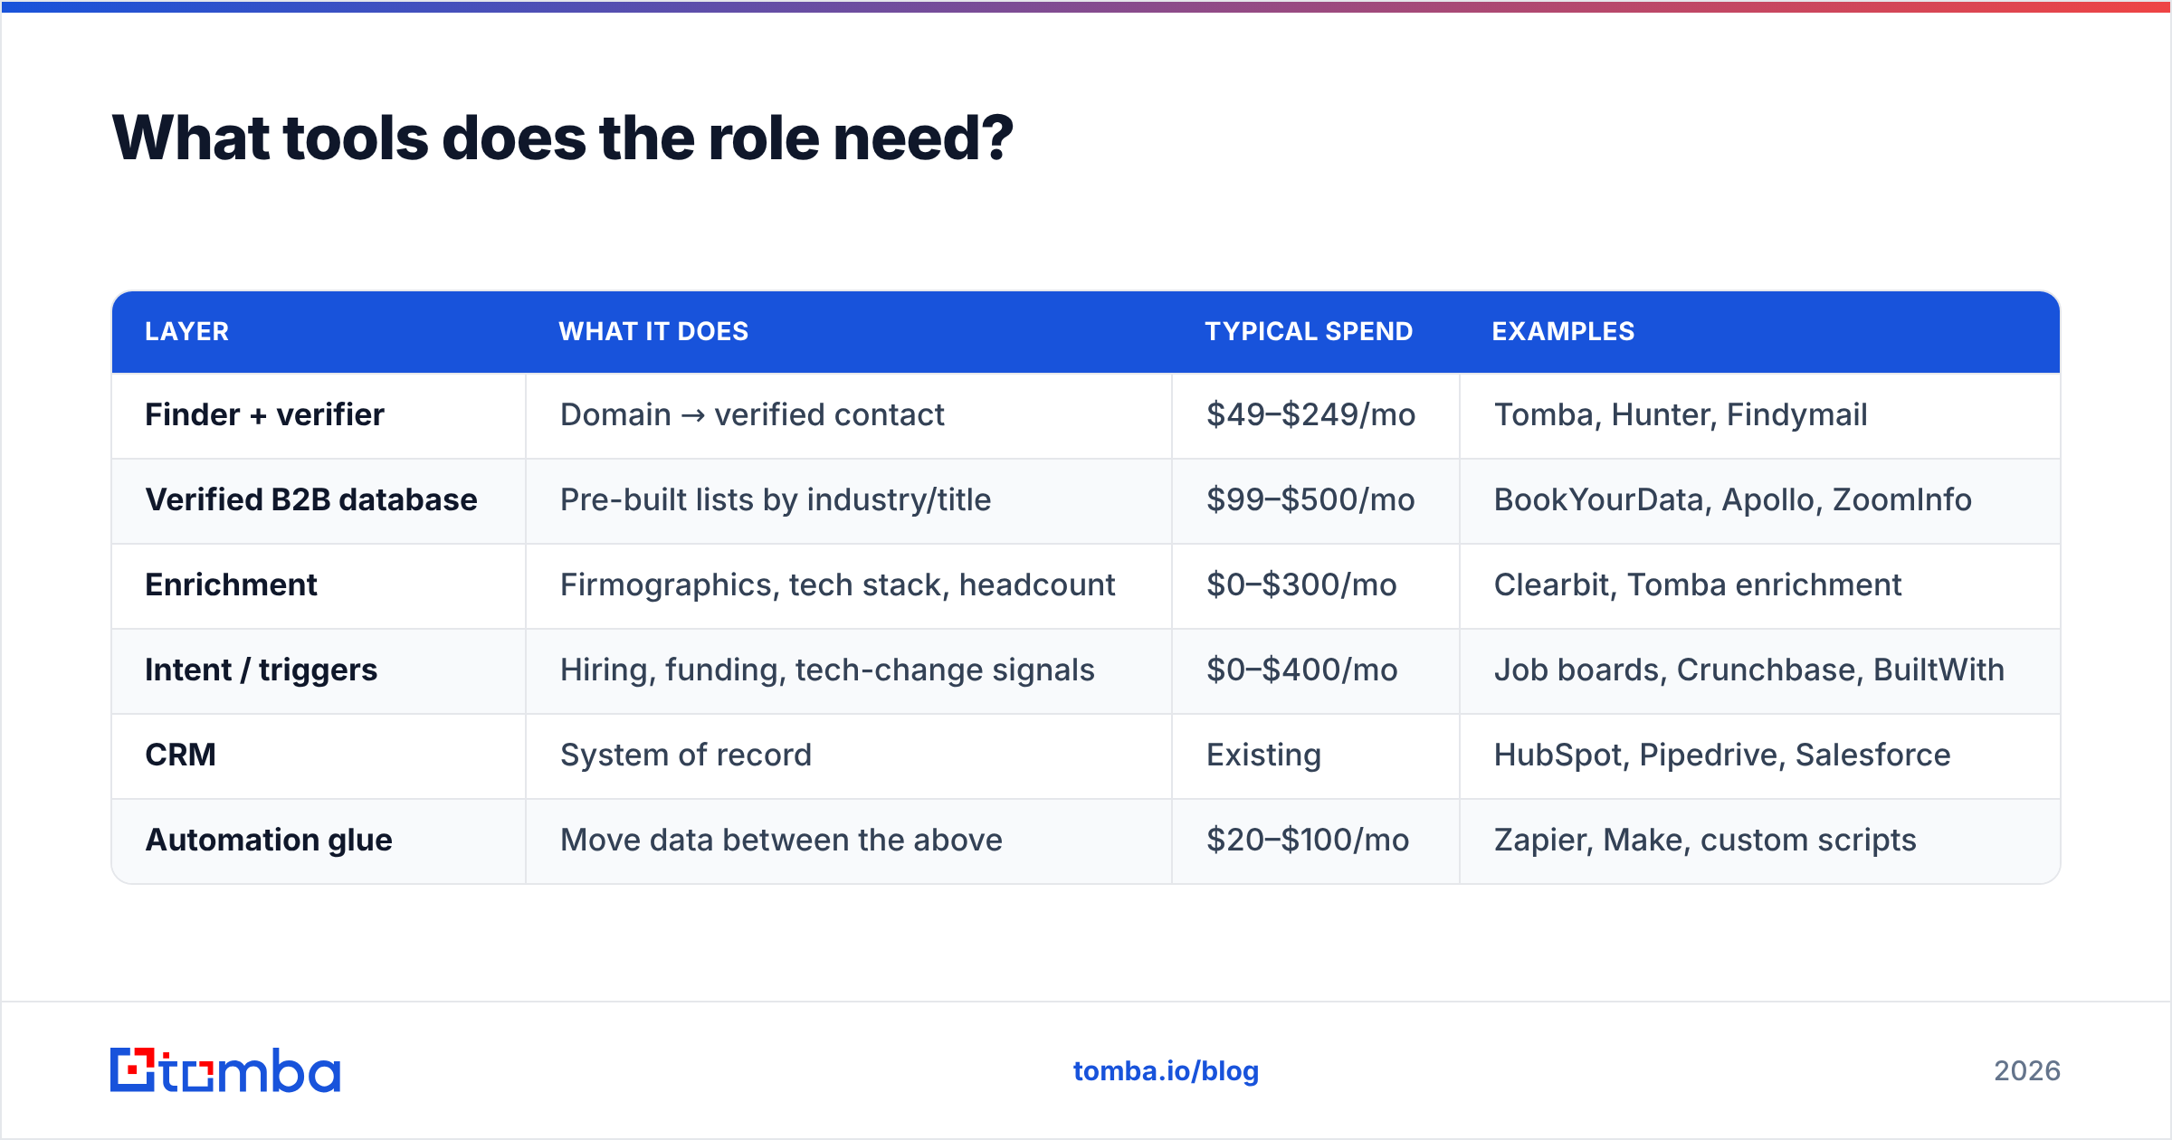Click the tomba logo in the footer
The width and height of the screenshot is (2172, 1140).
point(225,1070)
